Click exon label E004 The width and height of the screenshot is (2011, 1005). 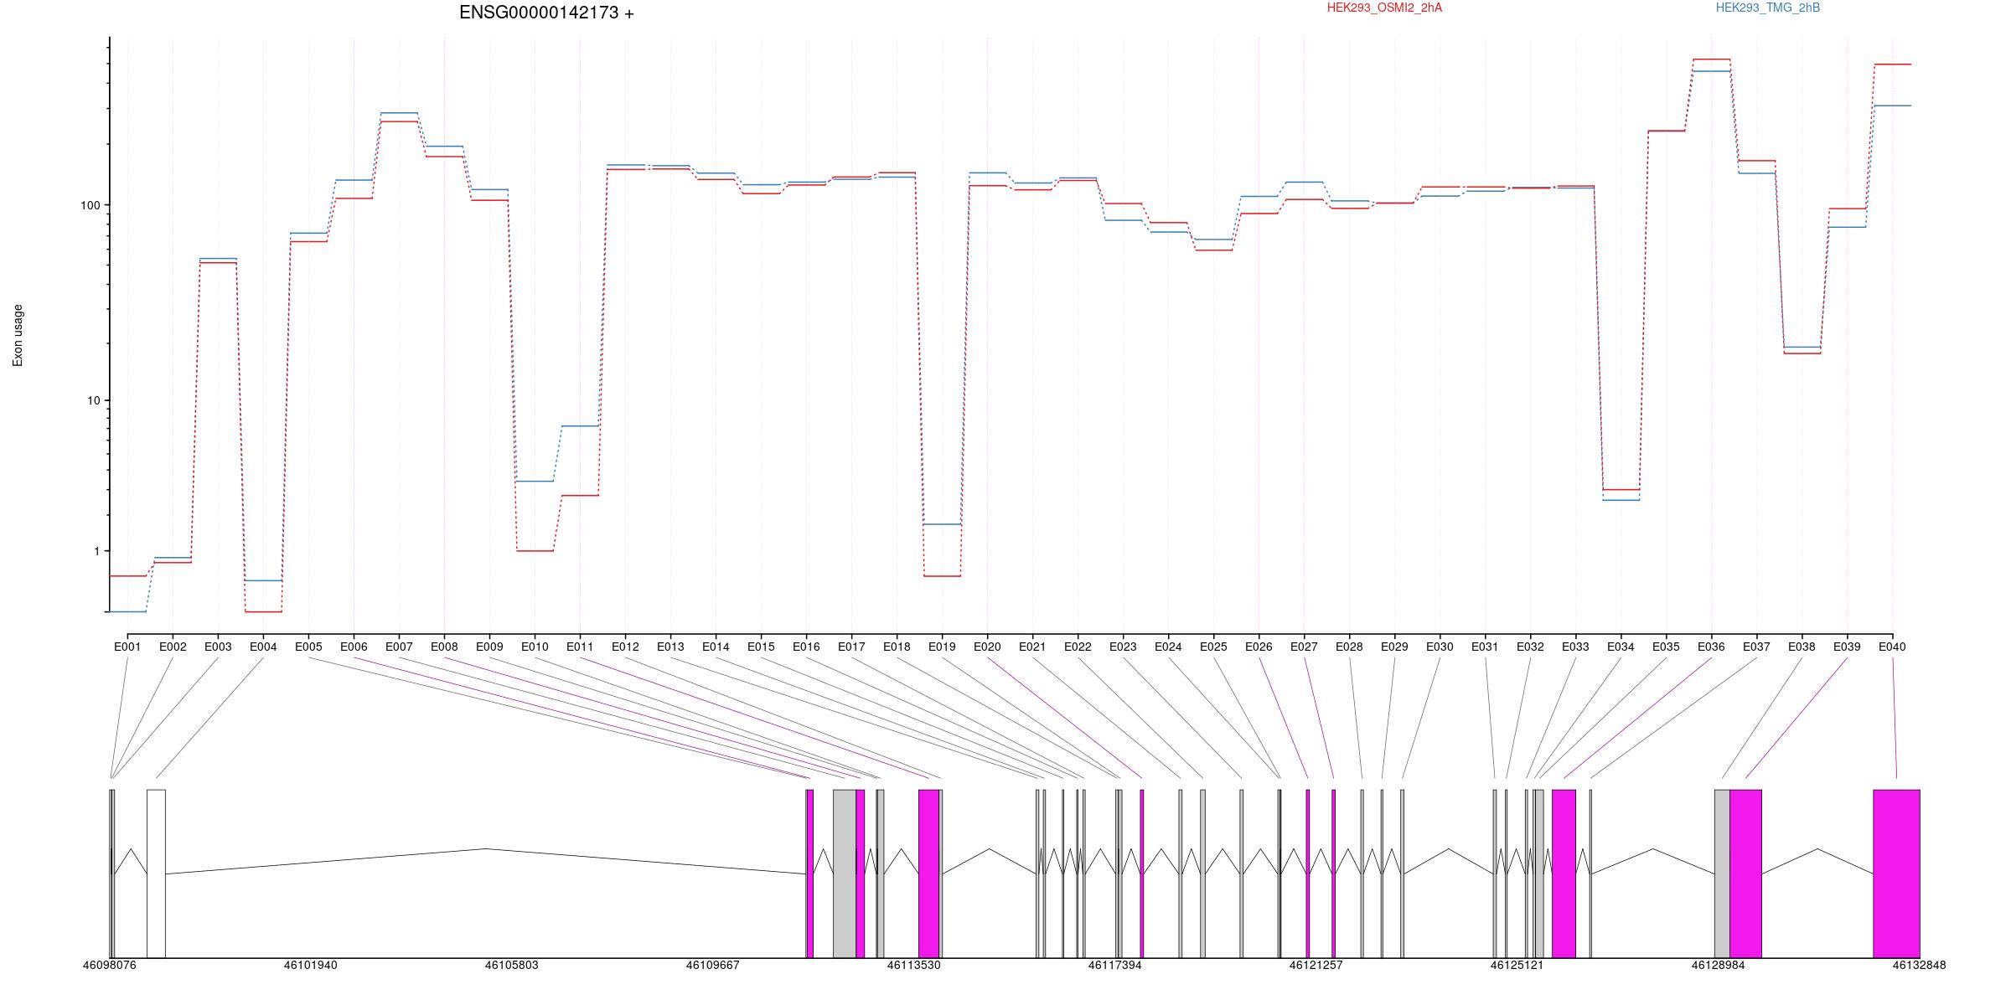pyautogui.click(x=263, y=647)
